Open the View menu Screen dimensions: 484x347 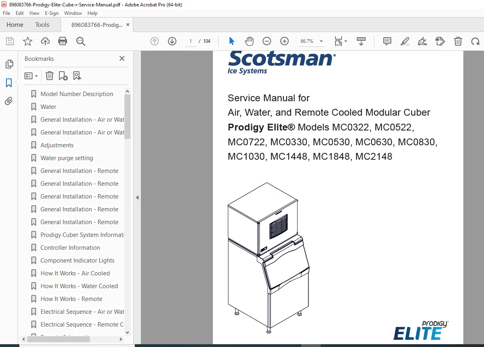click(x=35, y=13)
